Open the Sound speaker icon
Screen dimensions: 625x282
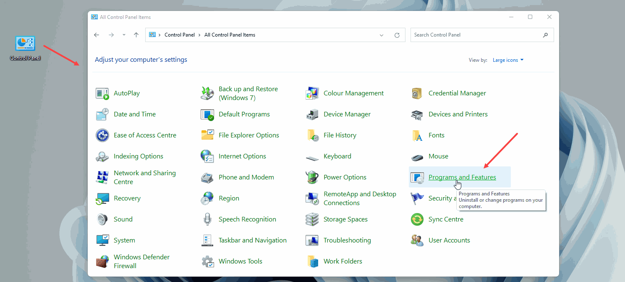pos(102,219)
